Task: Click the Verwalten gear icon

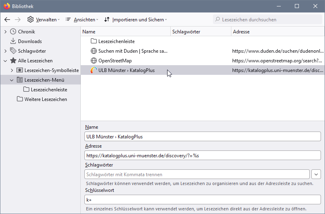Action: (31, 19)
